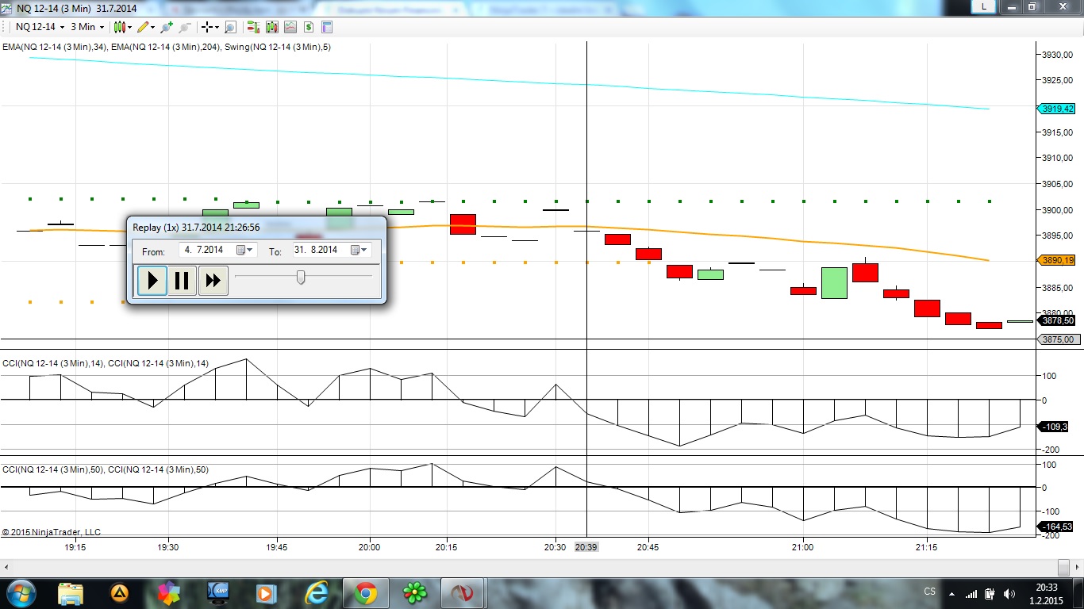Open the To date calendar dropdown
1084x609 pixels.
pos(360,250)
